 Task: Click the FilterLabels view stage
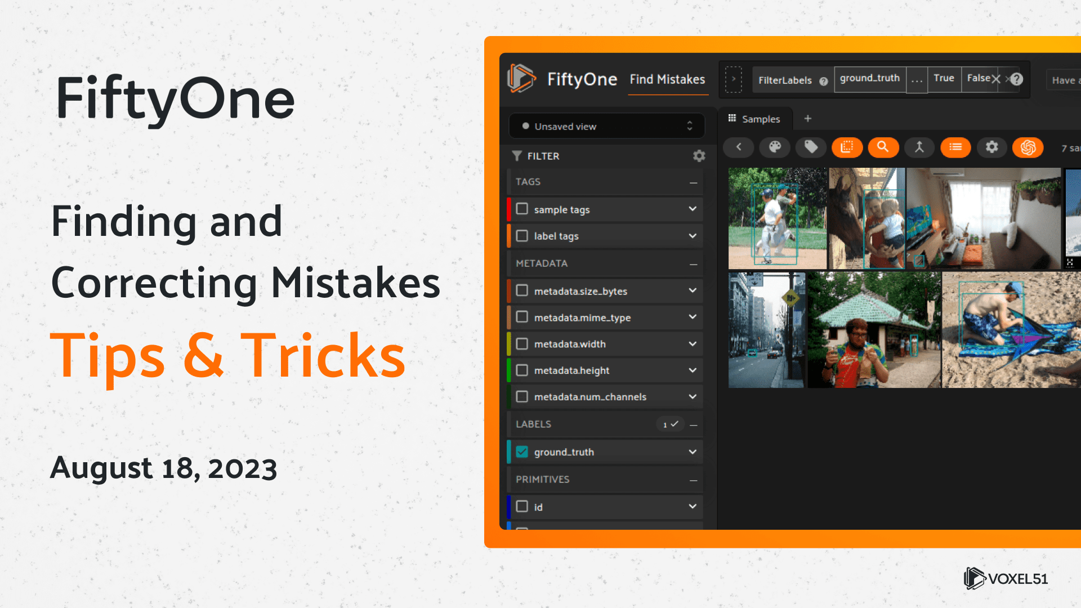785,80
